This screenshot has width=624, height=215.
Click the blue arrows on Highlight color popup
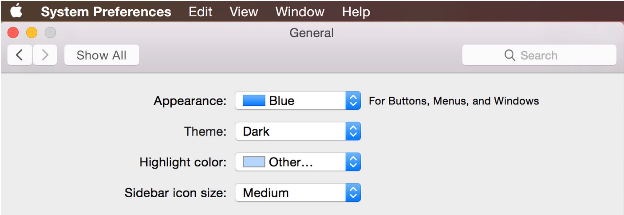coord(353,162)
